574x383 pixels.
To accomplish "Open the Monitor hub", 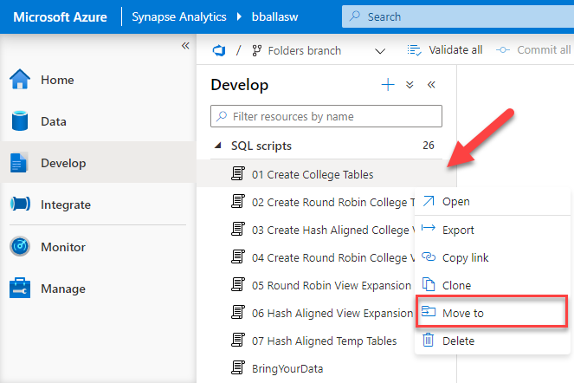I will (63, 247).
